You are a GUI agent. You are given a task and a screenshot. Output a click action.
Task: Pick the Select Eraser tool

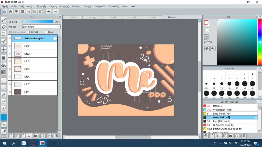(x=4, y=109)
